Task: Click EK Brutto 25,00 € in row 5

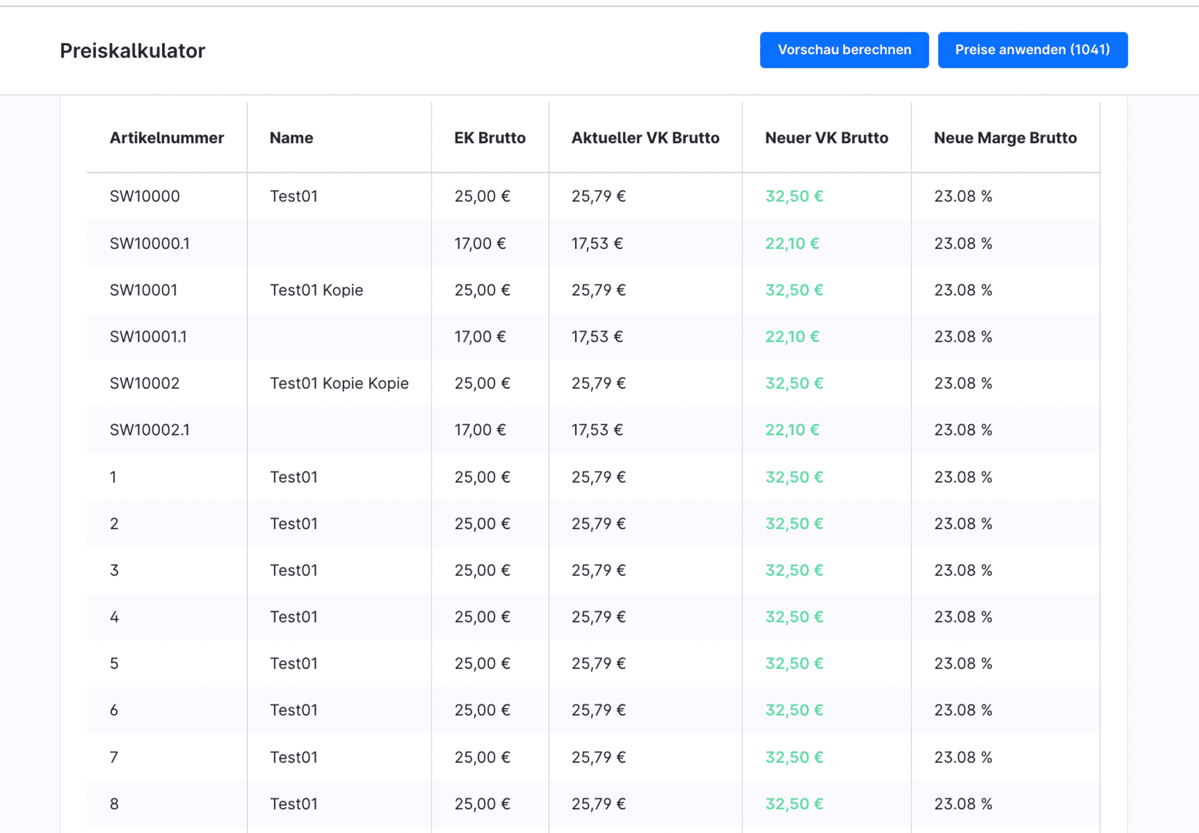Action: point(482,663)
